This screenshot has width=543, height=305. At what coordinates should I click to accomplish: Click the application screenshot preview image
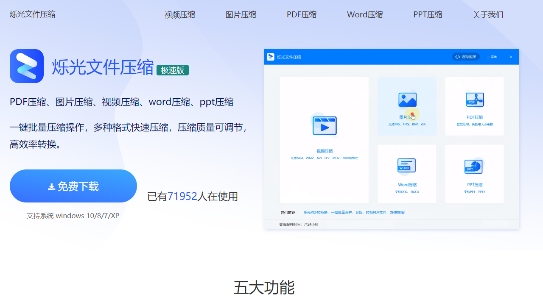(x=391, y=139)
